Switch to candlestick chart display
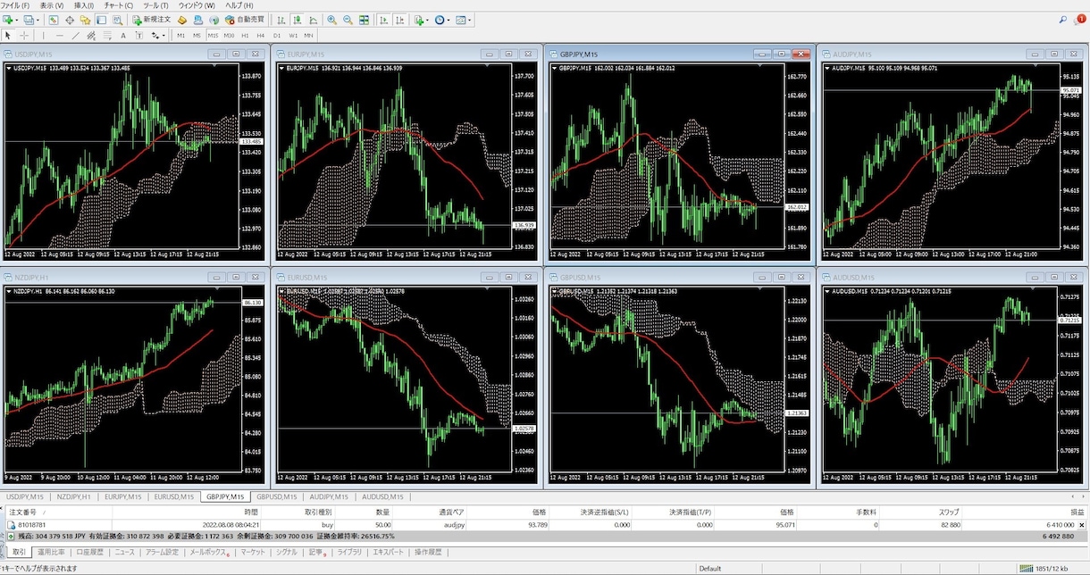 (x=297, y=19)
